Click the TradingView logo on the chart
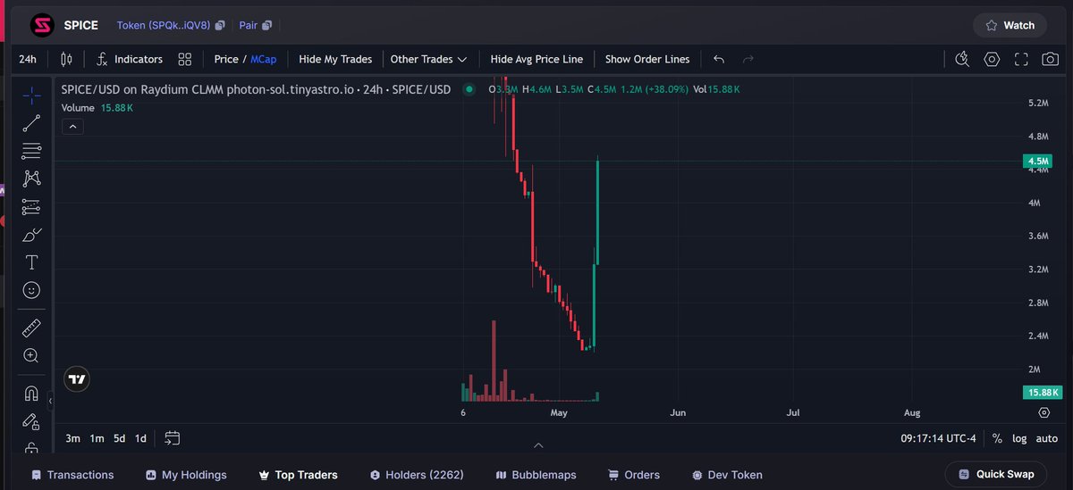The width and height of the screenshot is (1073, 490). [77, 379]
